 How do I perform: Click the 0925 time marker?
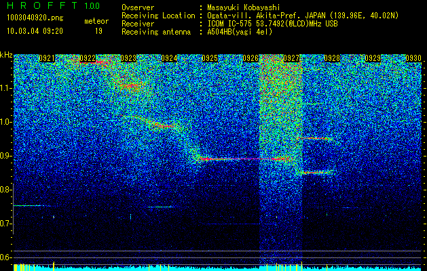point(210,58)
